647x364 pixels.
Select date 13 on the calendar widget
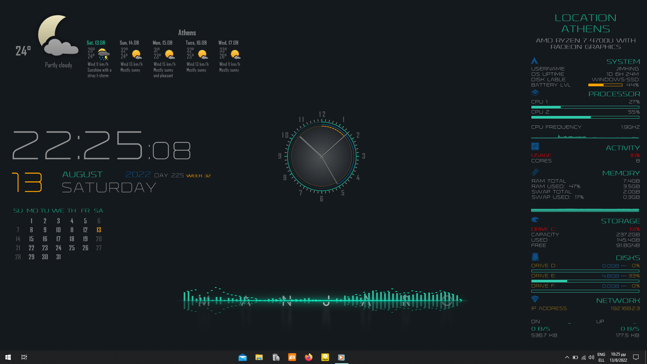[x=98, y=230]
